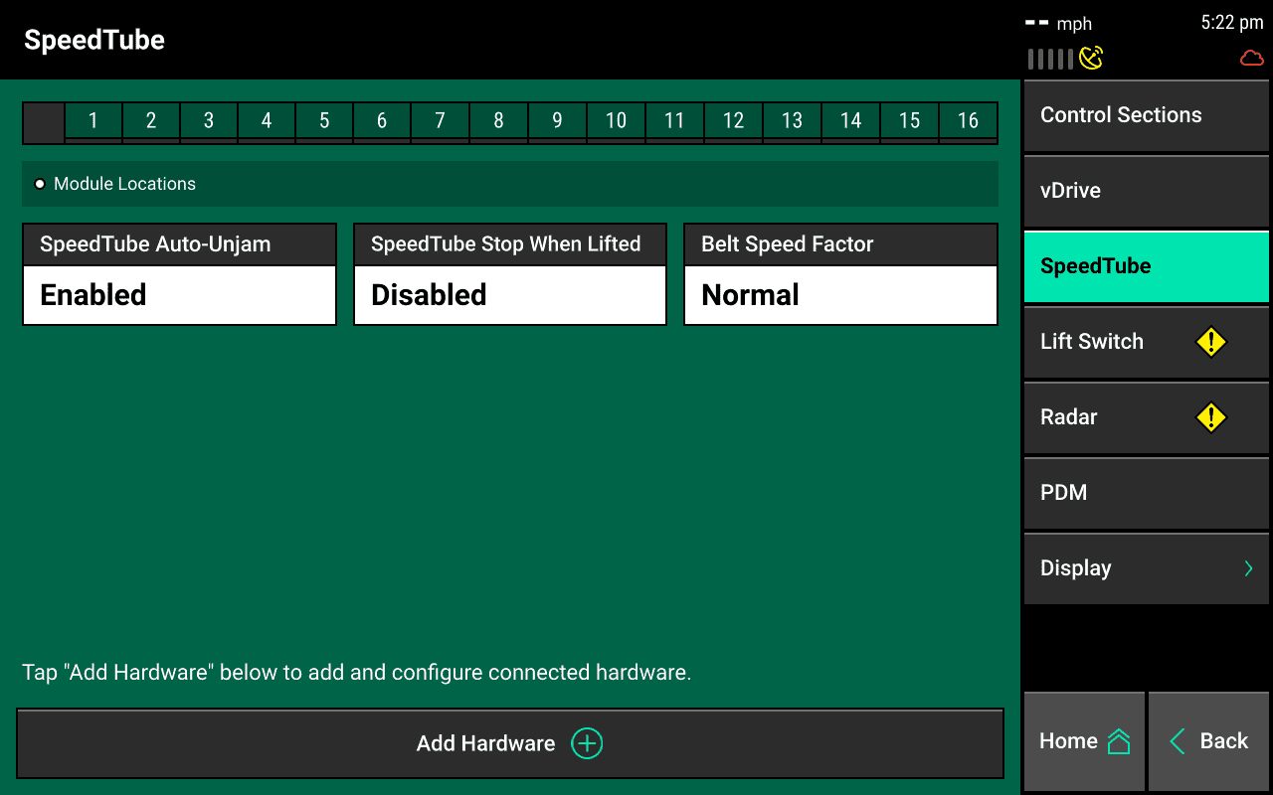The height and width of the screenshot is (795, 1273).
Task: Select row 9 in row bar
Action: [557, 122]
